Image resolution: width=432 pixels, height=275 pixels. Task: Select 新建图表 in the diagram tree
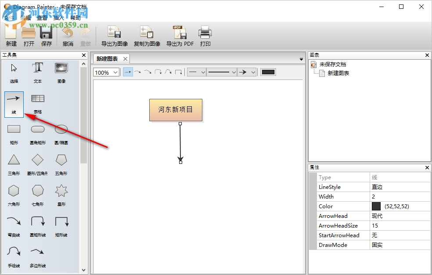339,73
